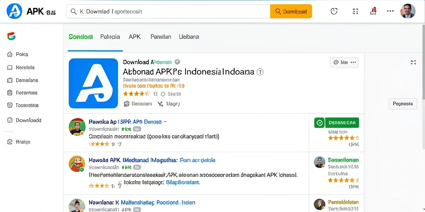This screenshot has width=425, height=212.
Task: Open the first result avatar with the flag
Action: coord(77,127)
